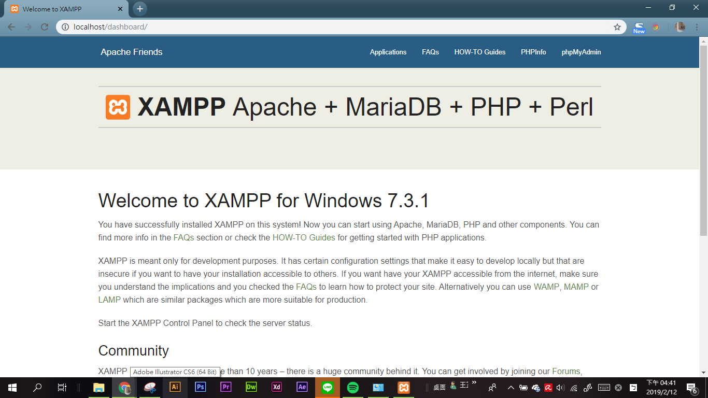Viewport: 708px width, 398px height.
Task: Open Adobe Dreamweaver from the taskbar
Action: point(251,387)
